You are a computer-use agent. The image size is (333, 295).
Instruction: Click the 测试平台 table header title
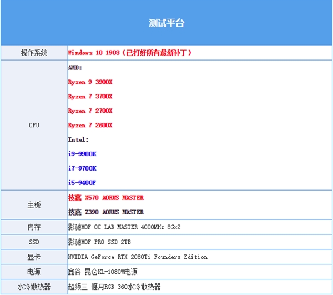pos(167,23)
